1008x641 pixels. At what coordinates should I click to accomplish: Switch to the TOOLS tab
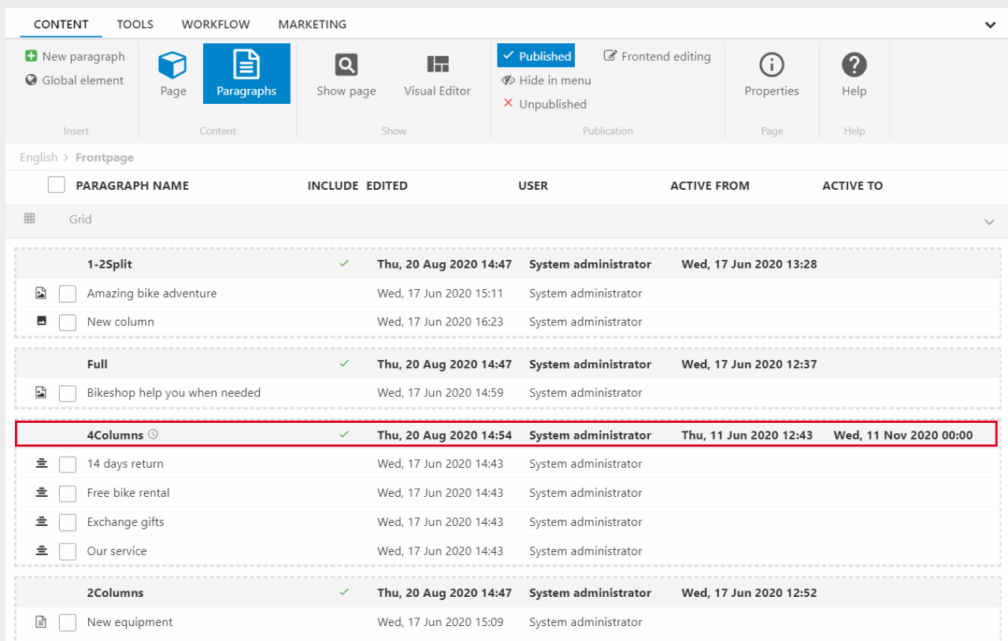point(135,24)
